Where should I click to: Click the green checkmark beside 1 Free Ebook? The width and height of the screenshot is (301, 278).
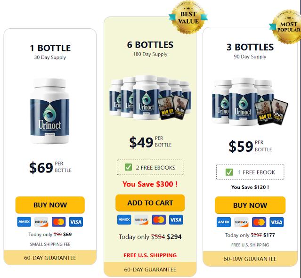(229, 172)
